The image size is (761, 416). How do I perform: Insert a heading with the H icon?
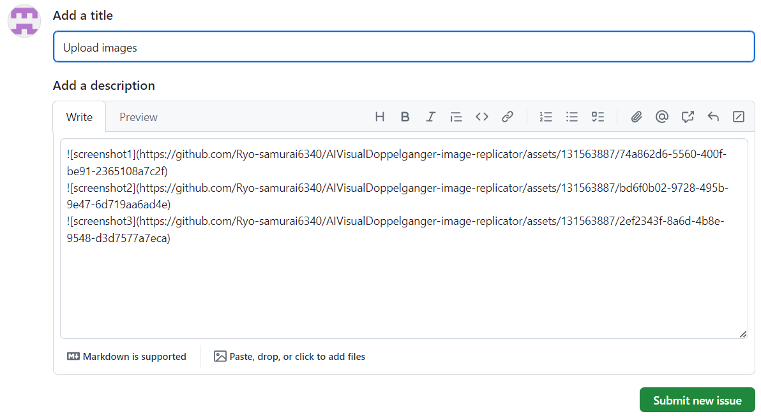click(x=379, y=117)
